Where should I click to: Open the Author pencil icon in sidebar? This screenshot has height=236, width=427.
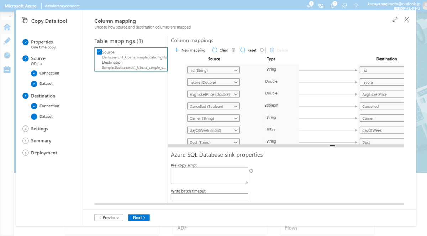tap(7, 41)
